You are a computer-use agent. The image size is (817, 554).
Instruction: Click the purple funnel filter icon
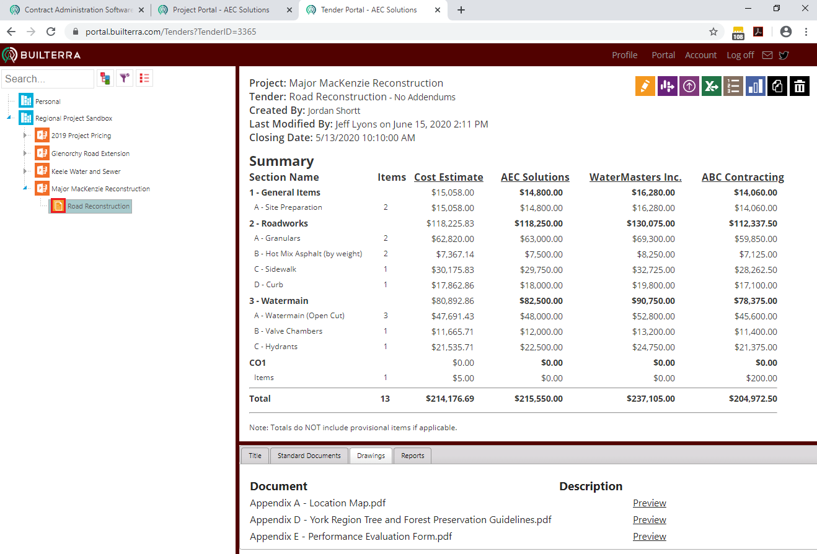[x=125, y=79]
